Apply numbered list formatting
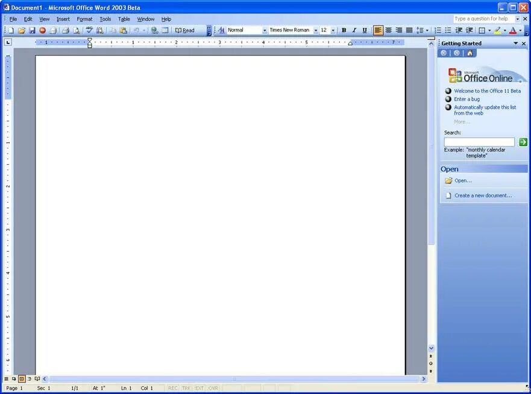The width and height of the screenshot is (531, 394). [x=438, y=31]
